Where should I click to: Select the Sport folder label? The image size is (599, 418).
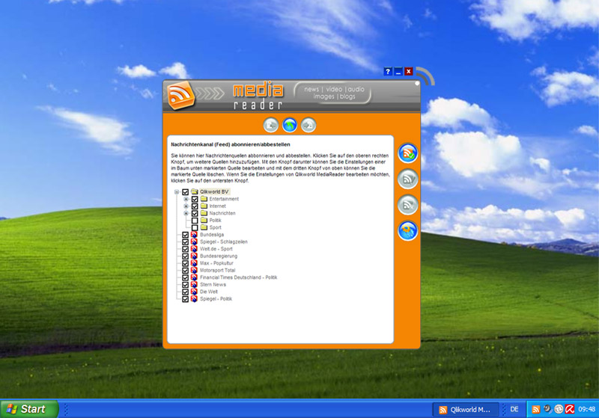pyautogui.click(x=215, y=227)
